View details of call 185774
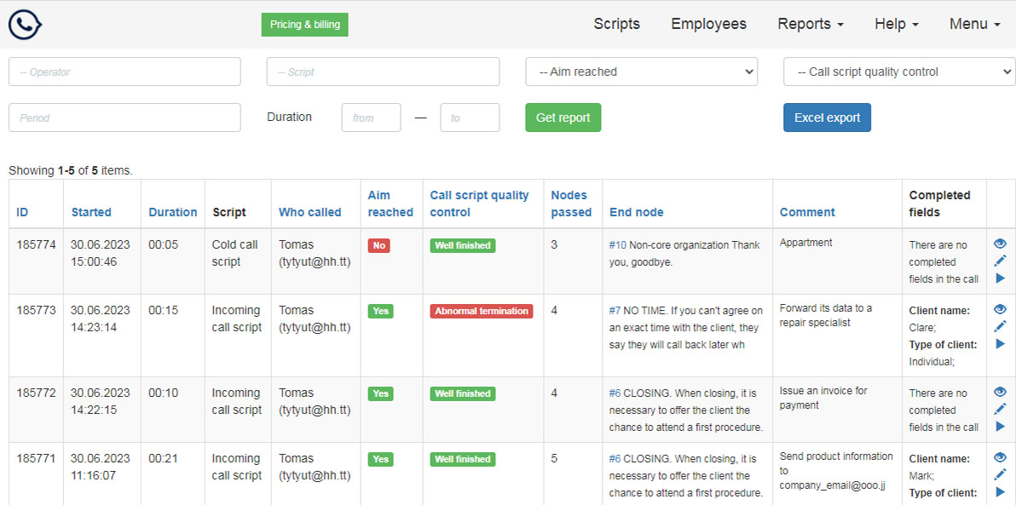Viewport: 1016px width, 505px height. [x=1000, y=244]
